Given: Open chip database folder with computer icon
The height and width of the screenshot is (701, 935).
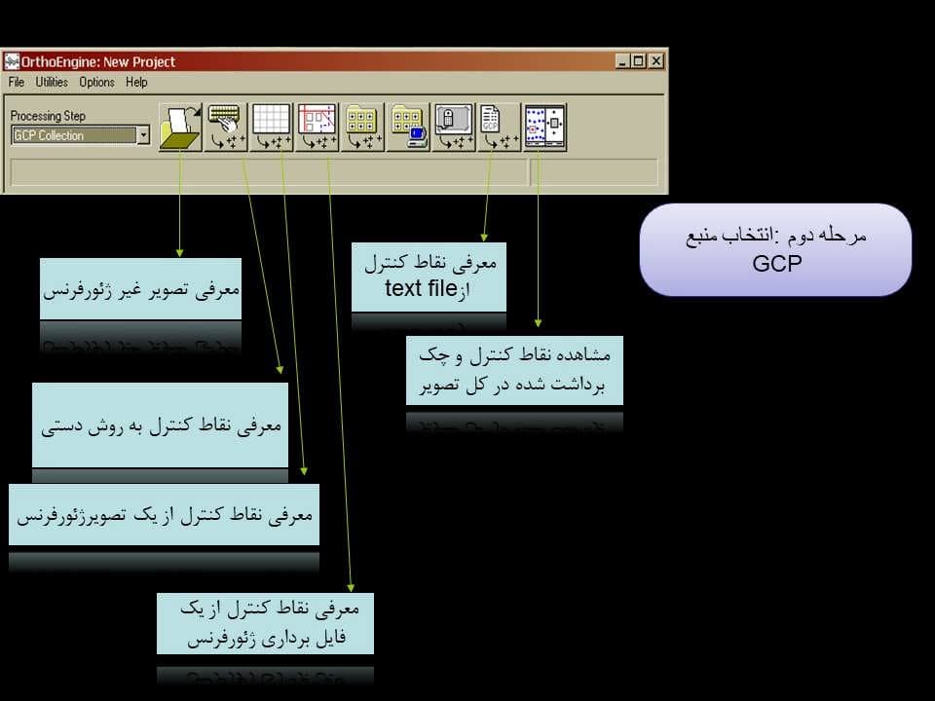Looking at the screenshot, I should point(408,128).
